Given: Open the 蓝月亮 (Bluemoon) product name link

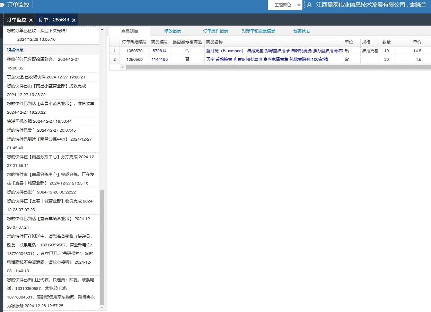Looking at the screenshot, I should (x=274, y=51).
